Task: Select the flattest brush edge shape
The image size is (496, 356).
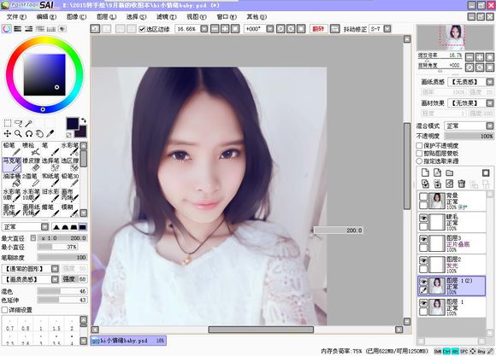Action: [83, 227]
